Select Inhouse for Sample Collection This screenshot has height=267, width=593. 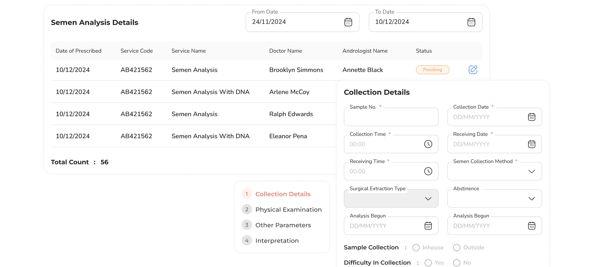(416, 248)
